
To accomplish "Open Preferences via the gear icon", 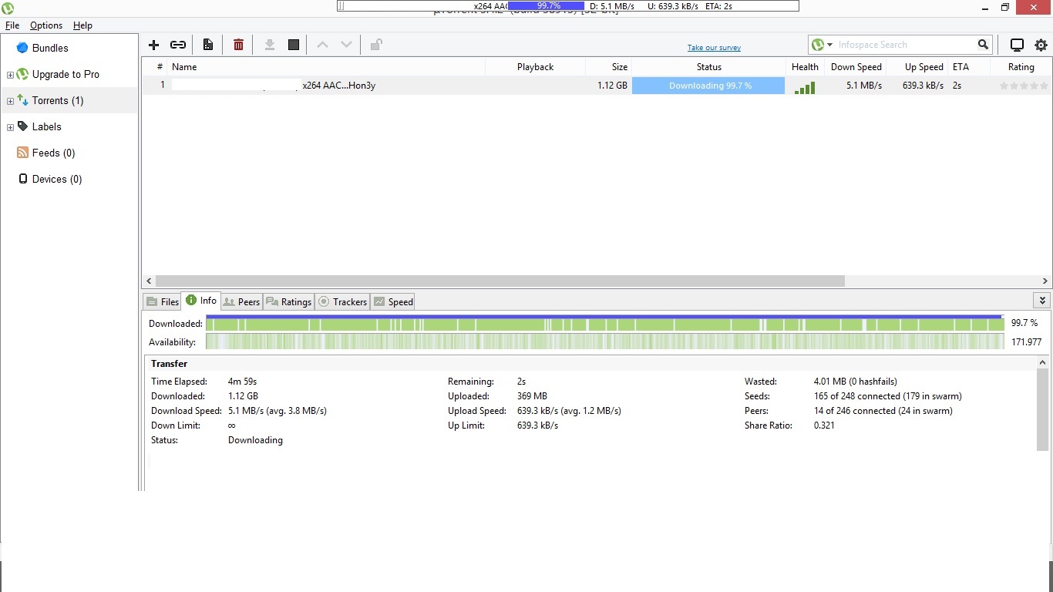I will [1041, 45].
